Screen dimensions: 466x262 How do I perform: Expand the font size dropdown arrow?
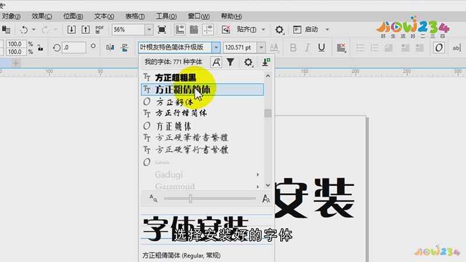pos(261,47)
